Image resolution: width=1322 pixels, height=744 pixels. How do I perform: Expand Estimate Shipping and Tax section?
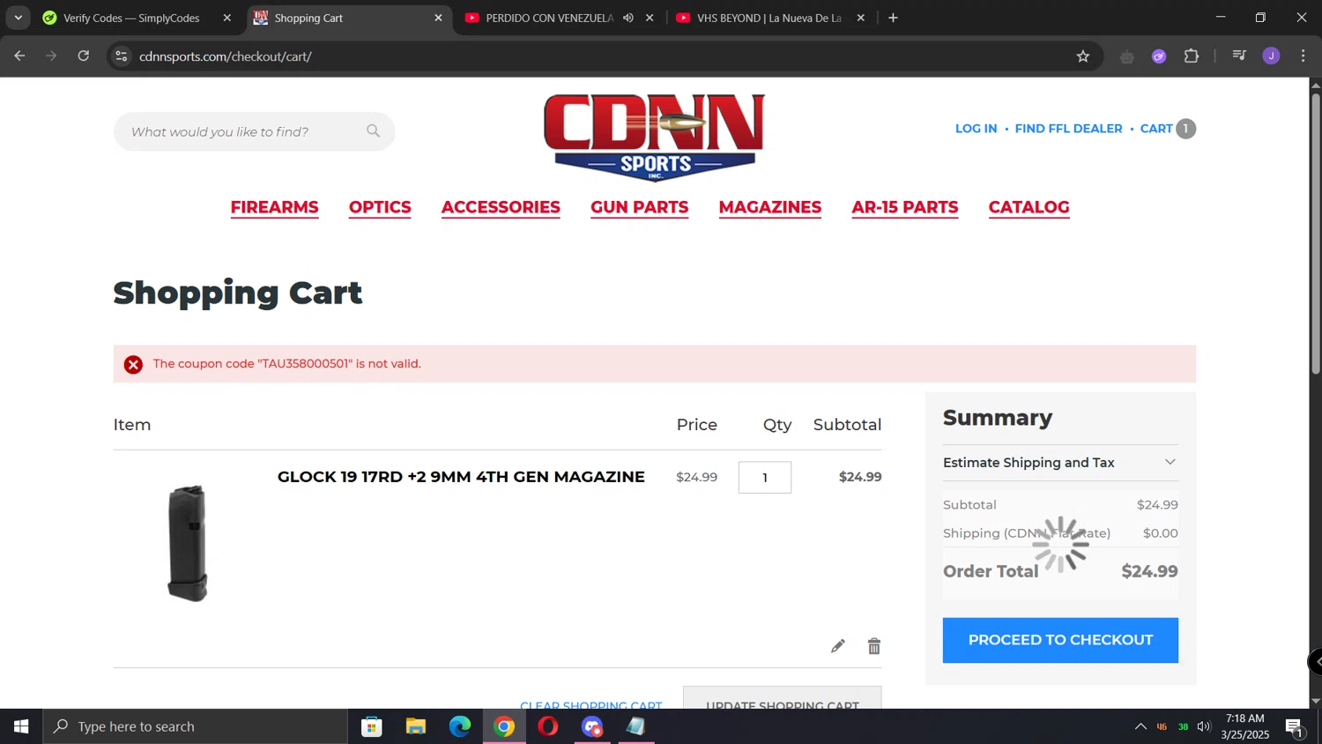pos(1060,463)
